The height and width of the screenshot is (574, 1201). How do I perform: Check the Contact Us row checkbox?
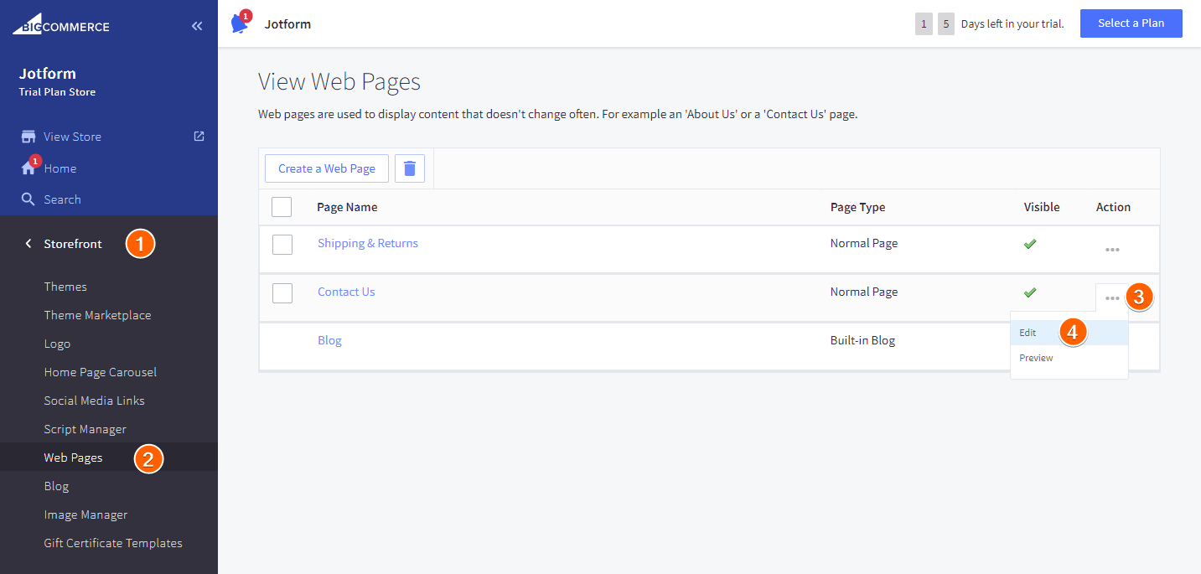point(282,292)
